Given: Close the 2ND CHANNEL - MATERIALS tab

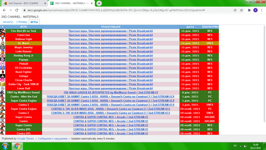Looking at the screenshot, I should coord(92,3).
